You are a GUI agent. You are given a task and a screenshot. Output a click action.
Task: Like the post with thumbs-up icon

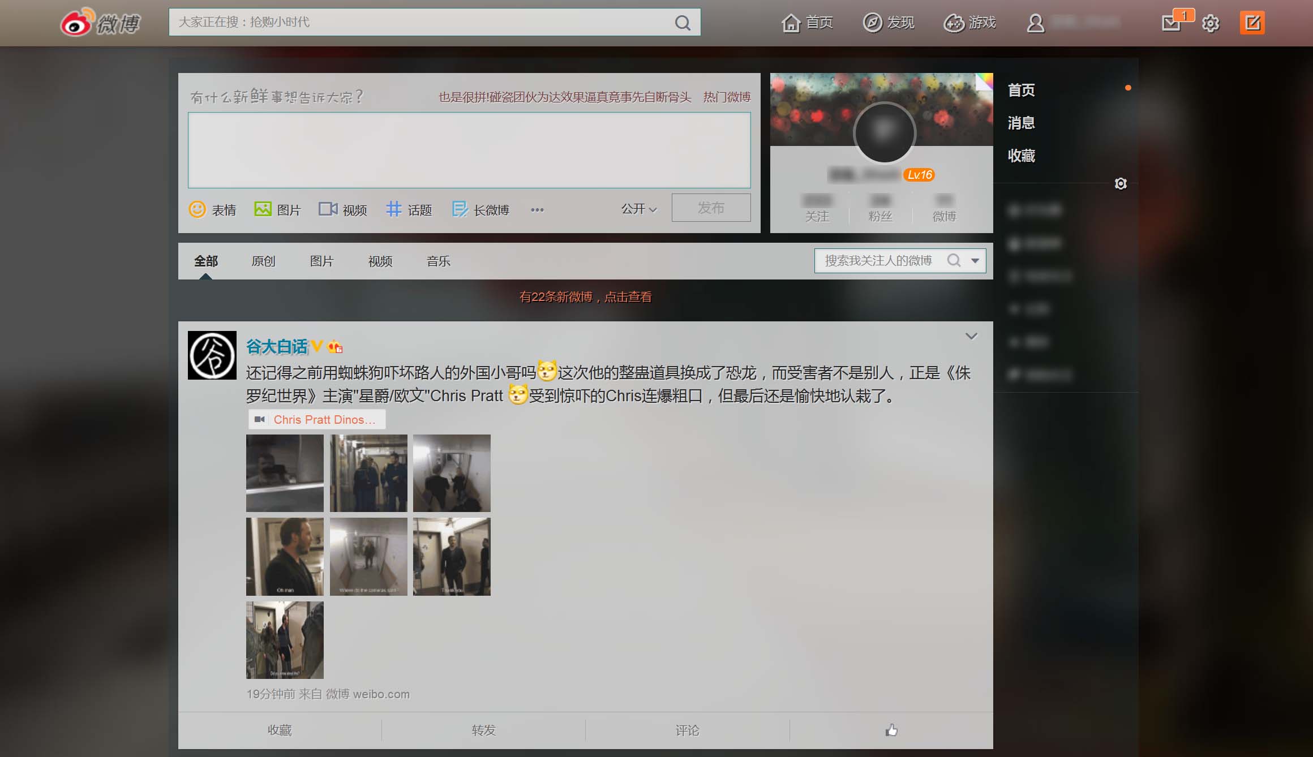coord(891,730)
